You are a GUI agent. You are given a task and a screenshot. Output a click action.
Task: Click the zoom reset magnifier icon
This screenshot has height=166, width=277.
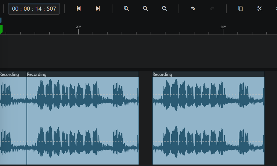pos(164,8)
